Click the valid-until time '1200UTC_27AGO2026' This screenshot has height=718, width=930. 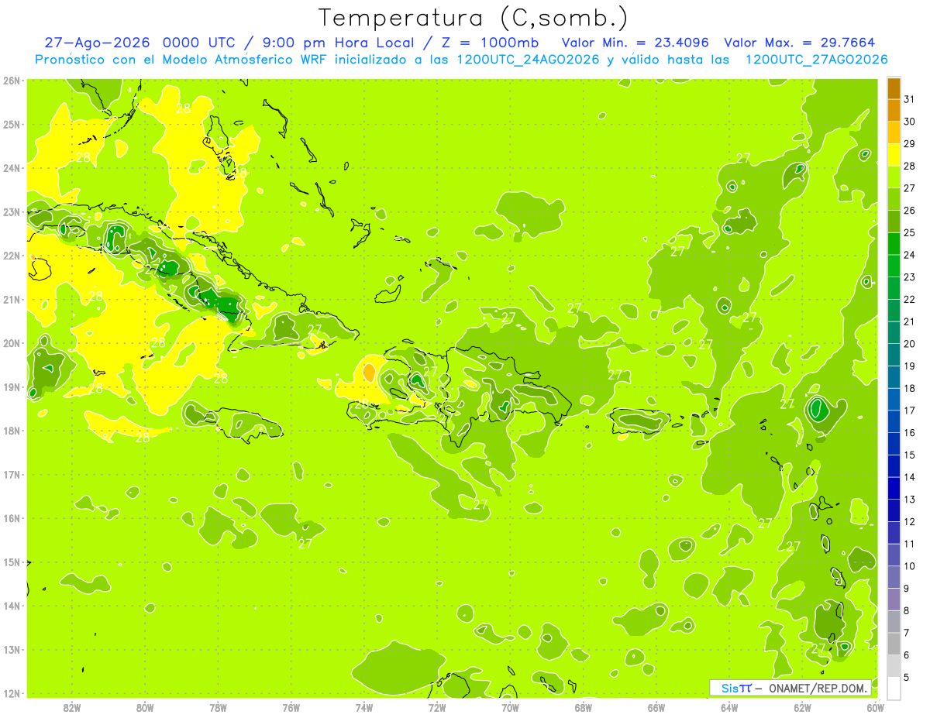click(x=816, y=60)
